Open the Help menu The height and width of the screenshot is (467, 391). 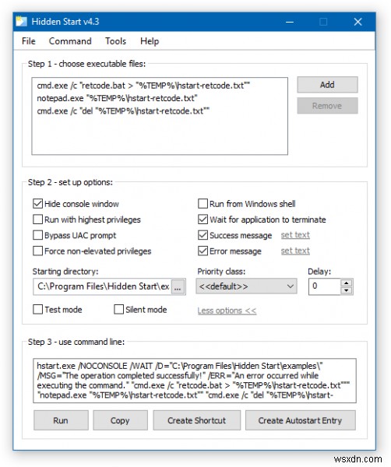click(x=150, y=41)
